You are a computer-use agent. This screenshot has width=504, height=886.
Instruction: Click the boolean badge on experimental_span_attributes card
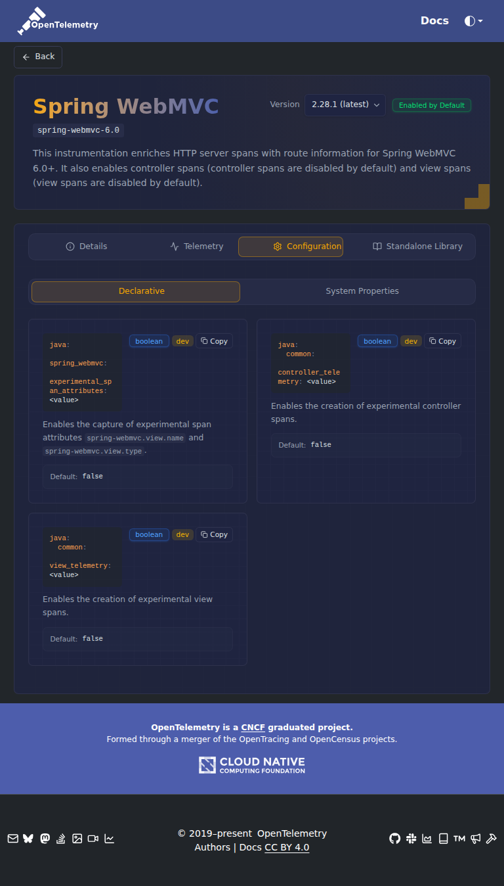point(149,341)
